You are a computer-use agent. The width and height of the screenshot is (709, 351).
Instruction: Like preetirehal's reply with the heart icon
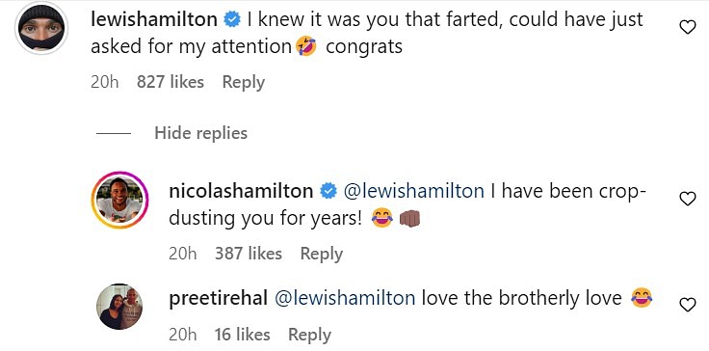tap(688, 306)
